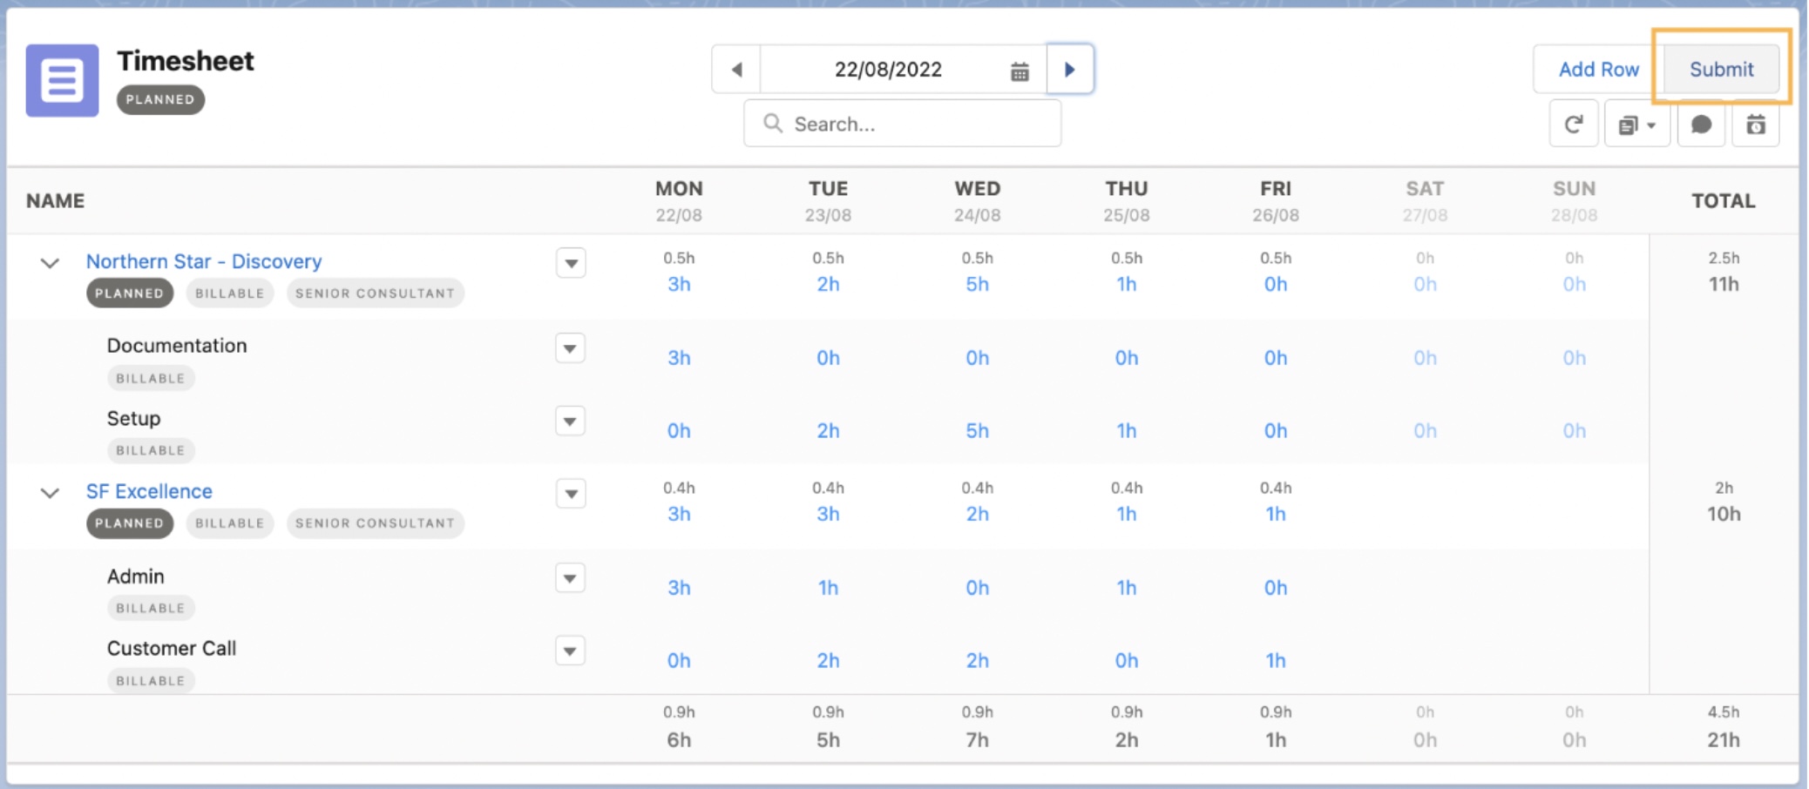Click the Add Row button

click(1598, 69)
